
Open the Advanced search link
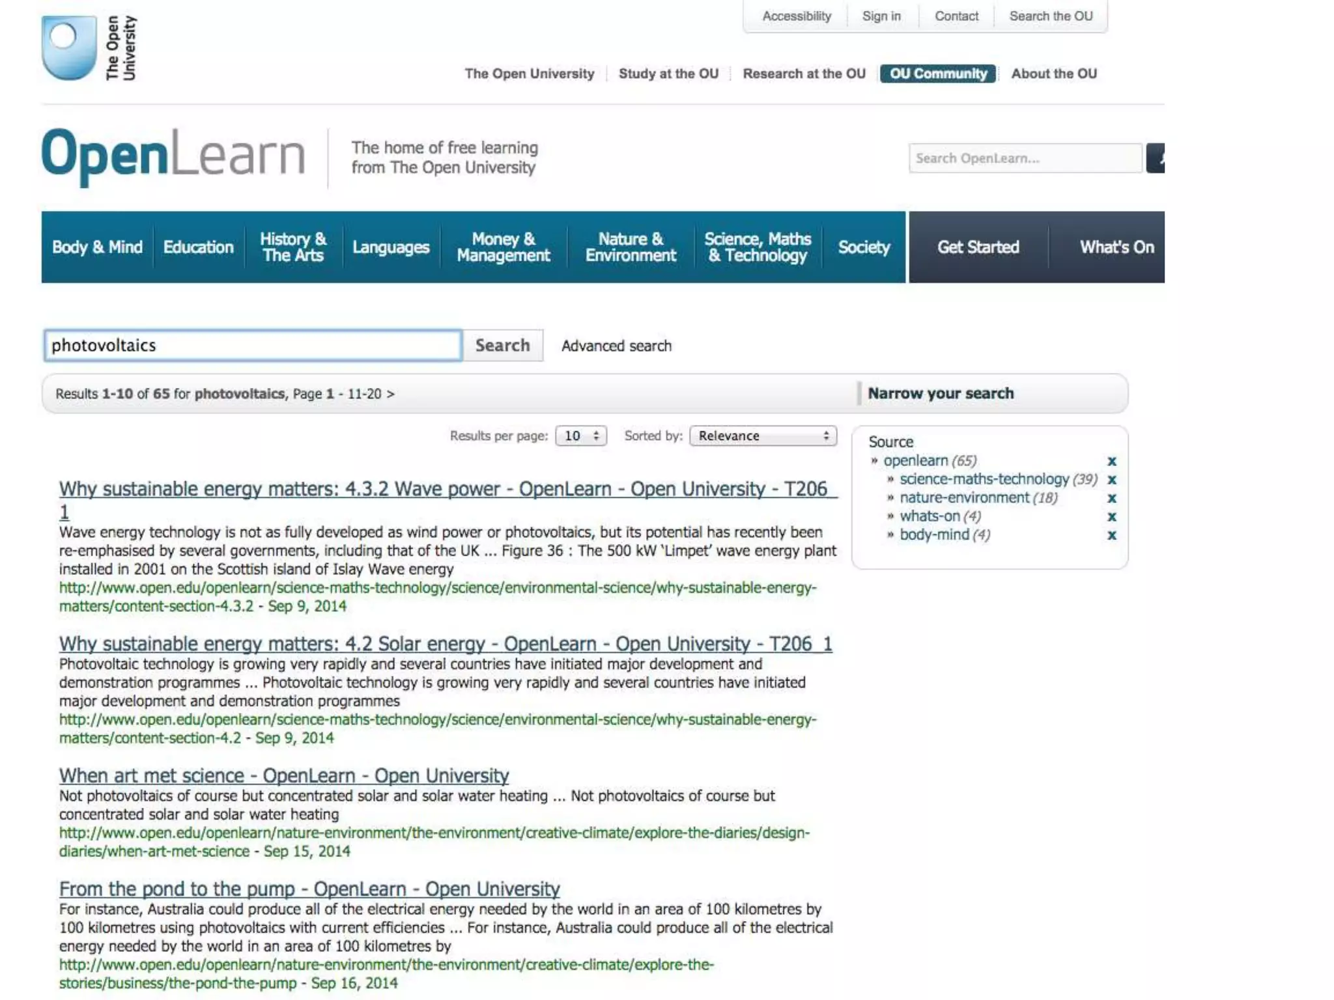pos(616,346)
